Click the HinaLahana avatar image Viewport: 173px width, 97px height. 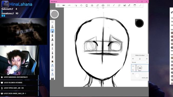pos(5,4)
